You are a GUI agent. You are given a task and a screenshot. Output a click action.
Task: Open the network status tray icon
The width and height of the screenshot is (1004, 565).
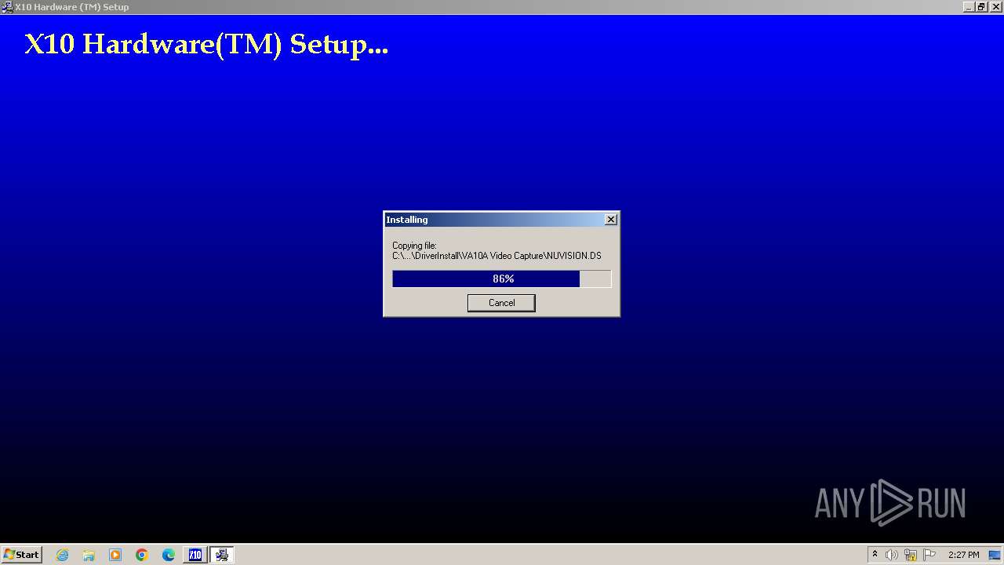point(911,555)
